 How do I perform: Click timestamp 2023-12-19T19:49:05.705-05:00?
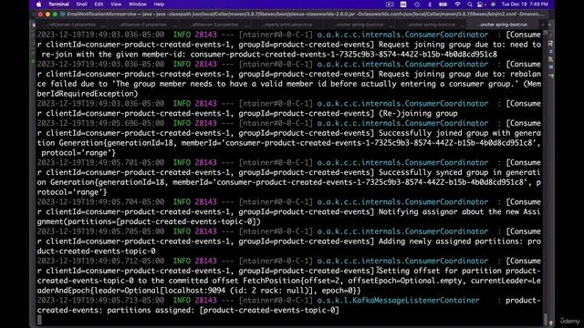(100, 231)
